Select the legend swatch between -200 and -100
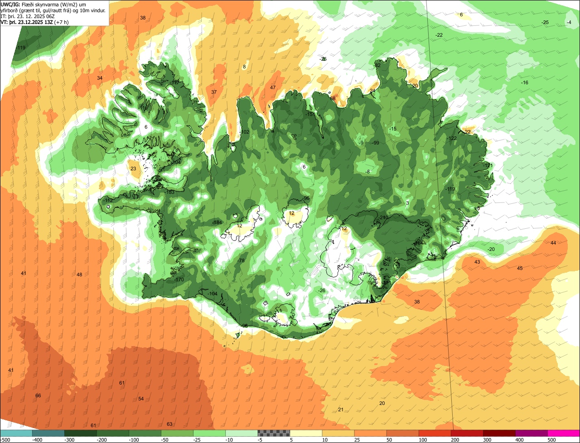Screen dimensions: 580x443 click(x=113, y=433)
